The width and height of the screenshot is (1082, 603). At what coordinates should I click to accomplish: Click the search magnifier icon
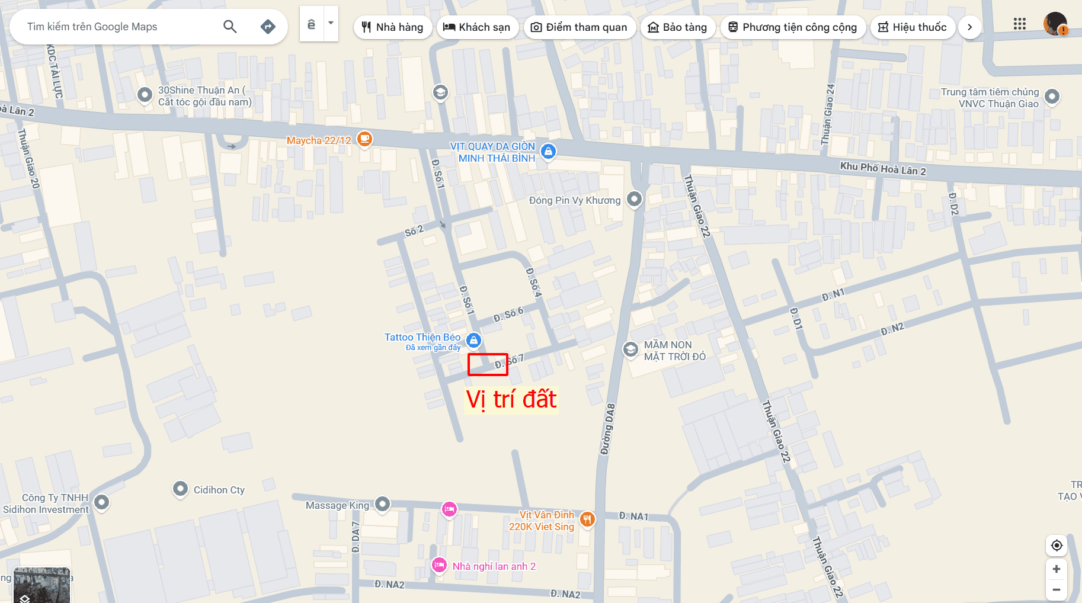[x=230, y=26]
